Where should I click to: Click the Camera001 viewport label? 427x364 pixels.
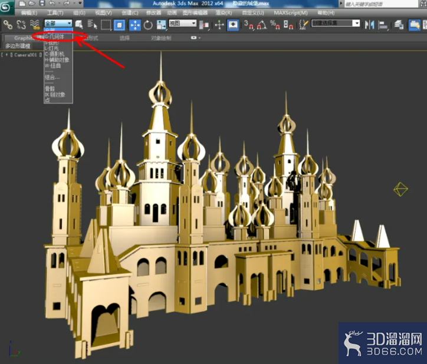(25, 55)
